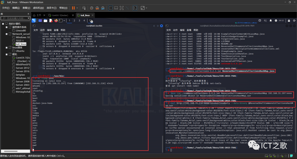Collapse the 凝思操作系统 folder
This screenshot has height=159, width=297.
pos(7,27)
